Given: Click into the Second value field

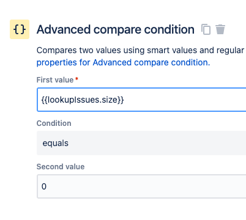Looking at the screenshot, I should click(x=141, y=186).
